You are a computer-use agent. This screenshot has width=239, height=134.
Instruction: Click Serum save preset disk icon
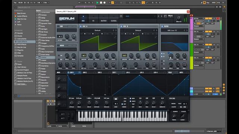[x=121, y=16]
